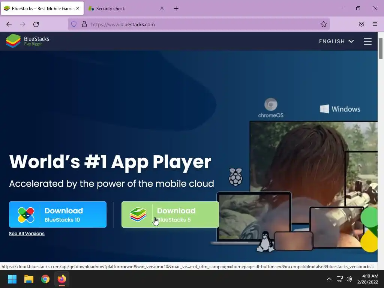
Task: Click the address bar showing bluestacks.com
Action: (199, 24)
